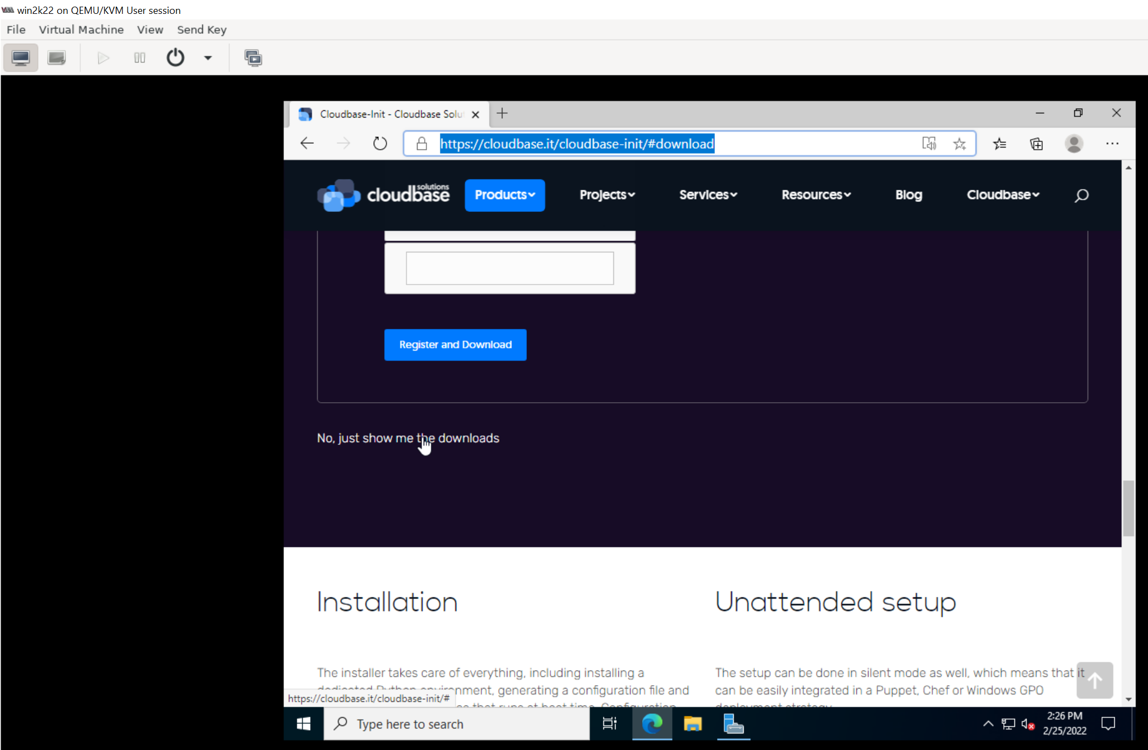
Task: Click the Blog menu item
Action: pyautogui.click(x=908, y=194)
